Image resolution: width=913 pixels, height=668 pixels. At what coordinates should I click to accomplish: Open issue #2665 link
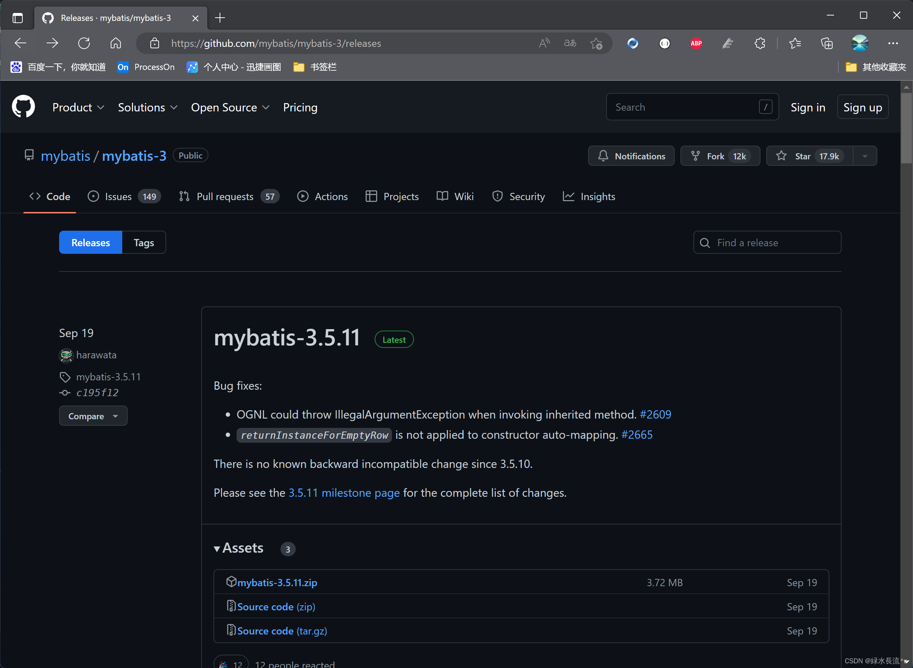[x=637, y=435]
